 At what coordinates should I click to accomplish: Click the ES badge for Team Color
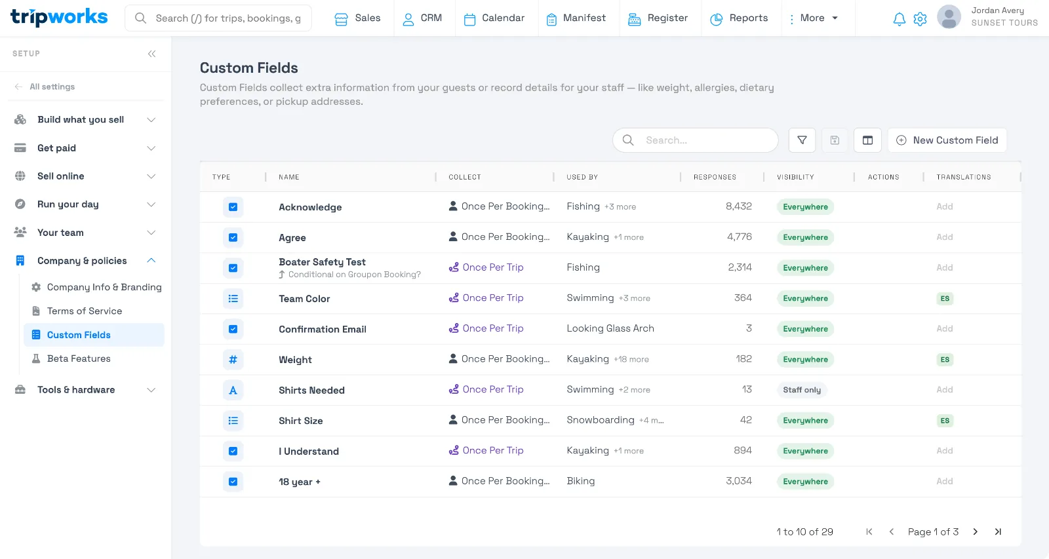coord(945,299)
